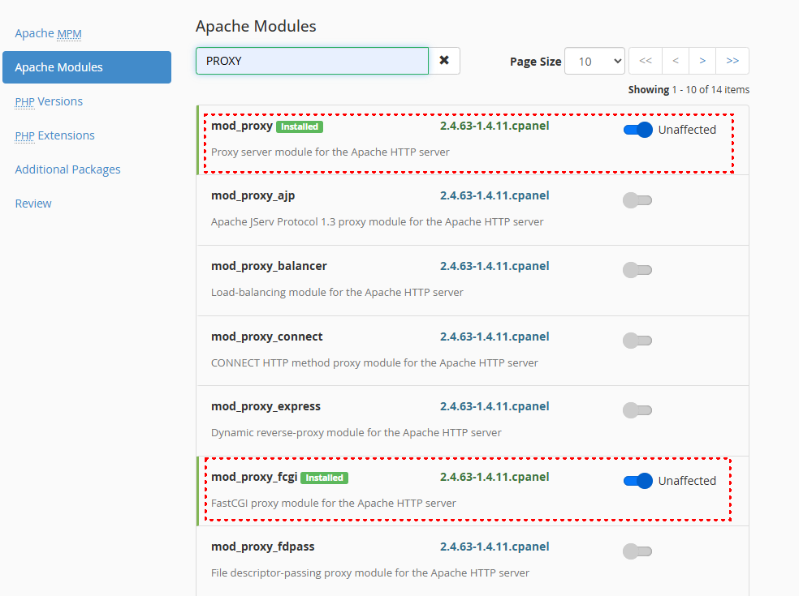This screenshot has height=596, width=799.
Task: Enable the mod_proxy_connect module
Action: click(637, 340)
